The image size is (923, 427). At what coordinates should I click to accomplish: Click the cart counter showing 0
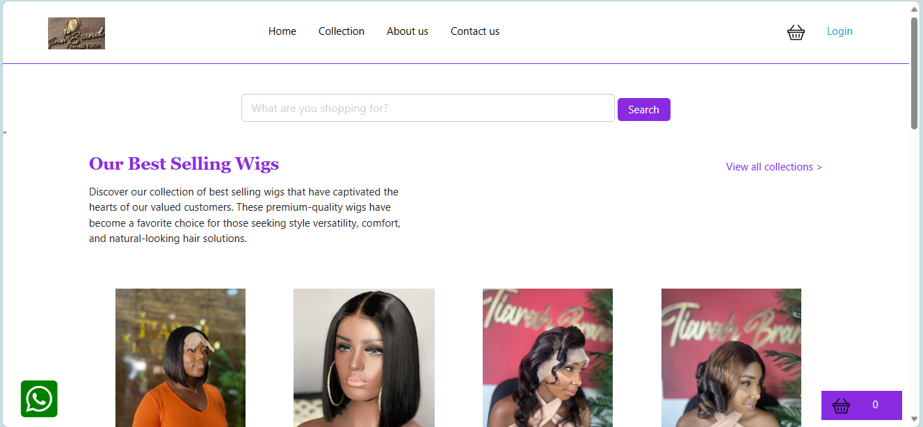pyautogui.click(x=874, y=404)
